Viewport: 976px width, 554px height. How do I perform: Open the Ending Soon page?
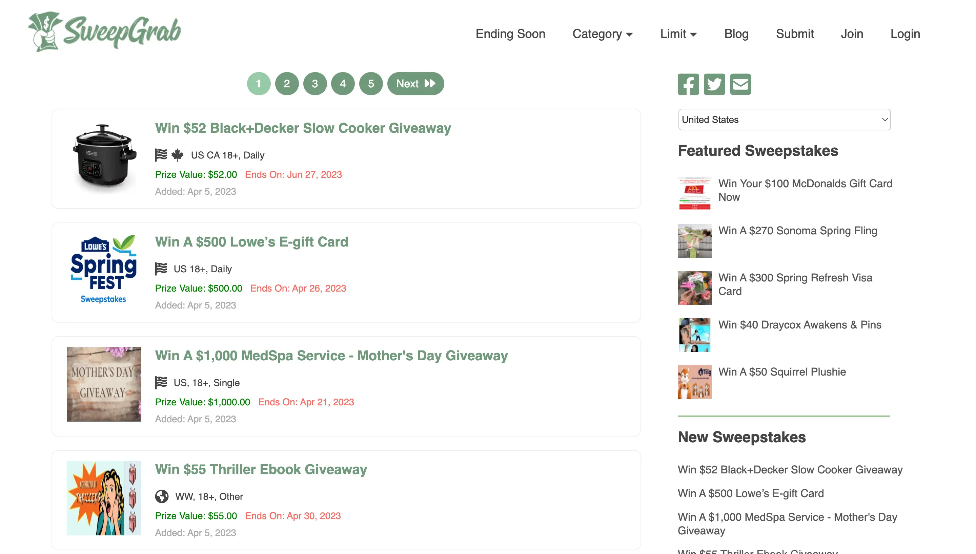(510, 34)
